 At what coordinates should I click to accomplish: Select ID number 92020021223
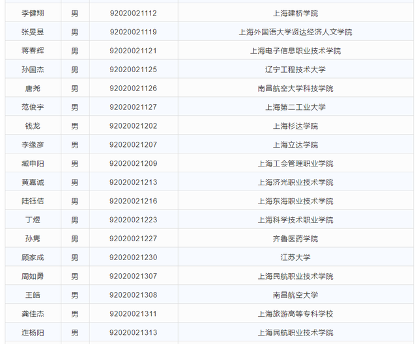133,220
